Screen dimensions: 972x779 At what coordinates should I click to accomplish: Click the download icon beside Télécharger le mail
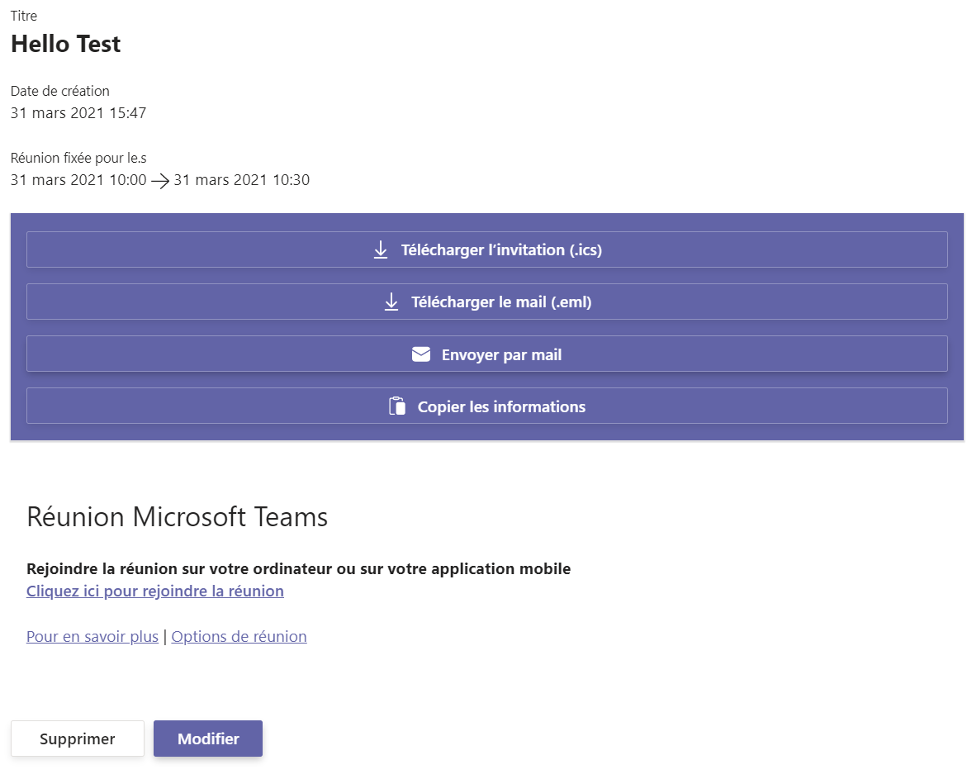[x=391, y=302]
